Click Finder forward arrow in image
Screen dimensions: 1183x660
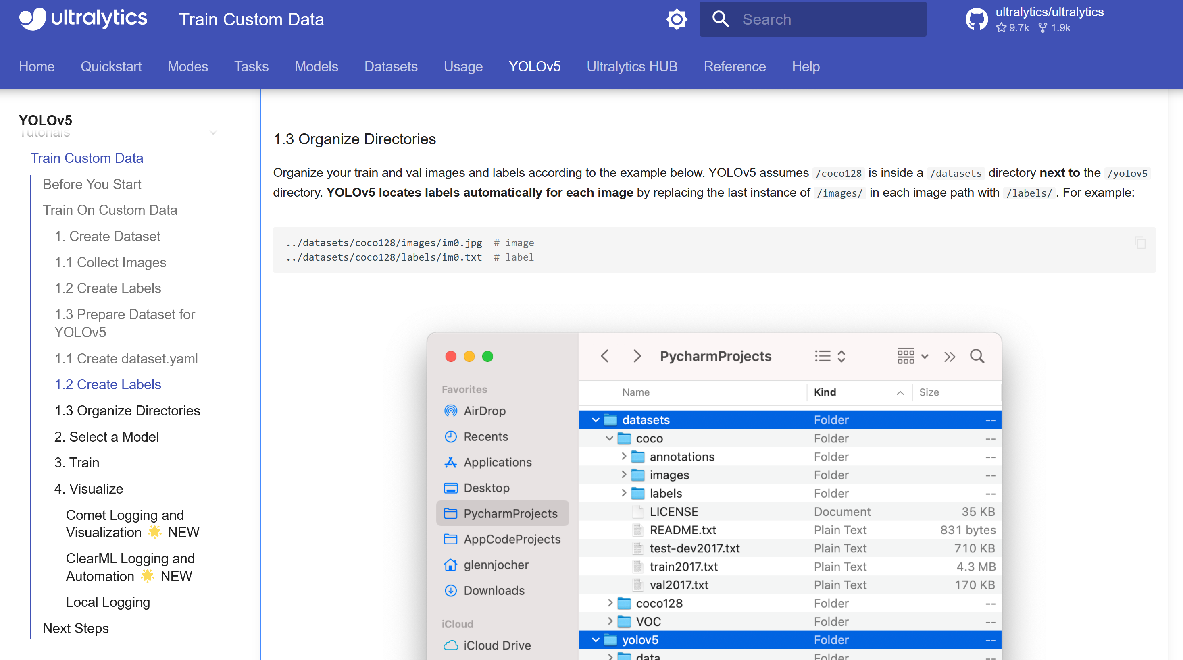pyautogui.click(x=637, y=356)
